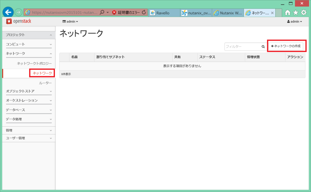Select ネットワーク link highlighted in sidebar
This screenshot has width=311, height=192.
[x=42, y=73]
